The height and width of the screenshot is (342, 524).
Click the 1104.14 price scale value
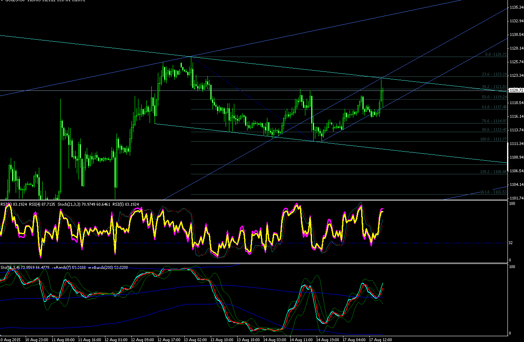pyautogui.click(x=517, y=184)
